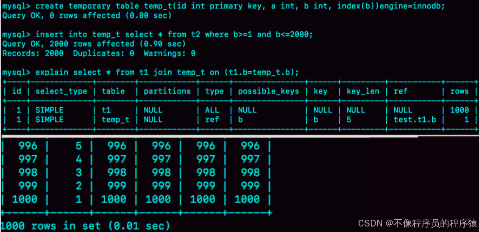Click the 'temp_t' table name cell
Viewport: 479px width, 232px height.
[115, 120]
